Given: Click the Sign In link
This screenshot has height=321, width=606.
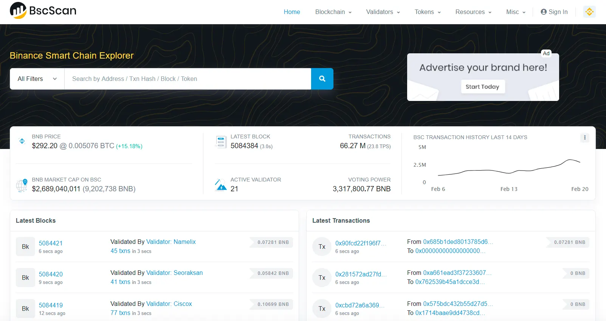Looking at the screenshot, I should click(554, 12).
